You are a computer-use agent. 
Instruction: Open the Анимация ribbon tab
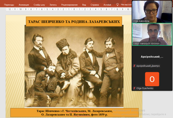point(24,5)
